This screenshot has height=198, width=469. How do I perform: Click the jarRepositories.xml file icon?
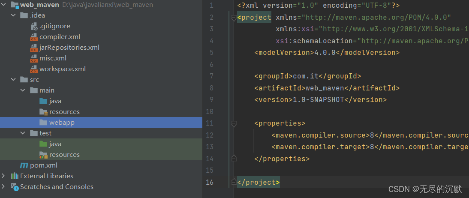34,48
